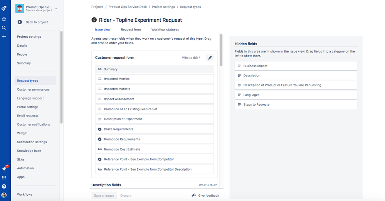Expand the project switcher chevron
385x201 pixels.
click(57, 8)
